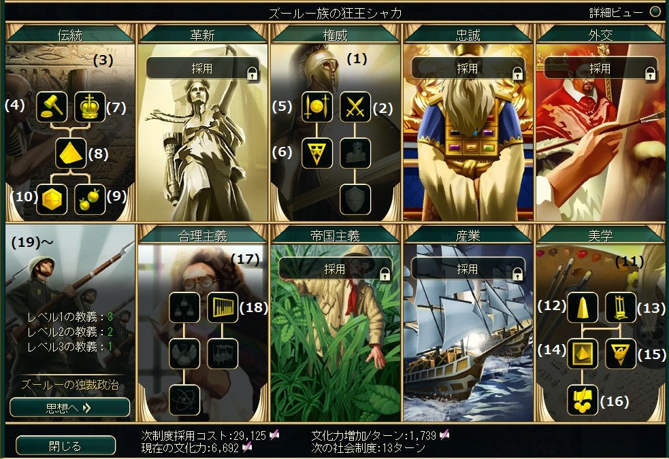Image resolution: width=669 pixels, height=459 pixels.
Task: Open ideology via 思想へ button
Action: 70,408
